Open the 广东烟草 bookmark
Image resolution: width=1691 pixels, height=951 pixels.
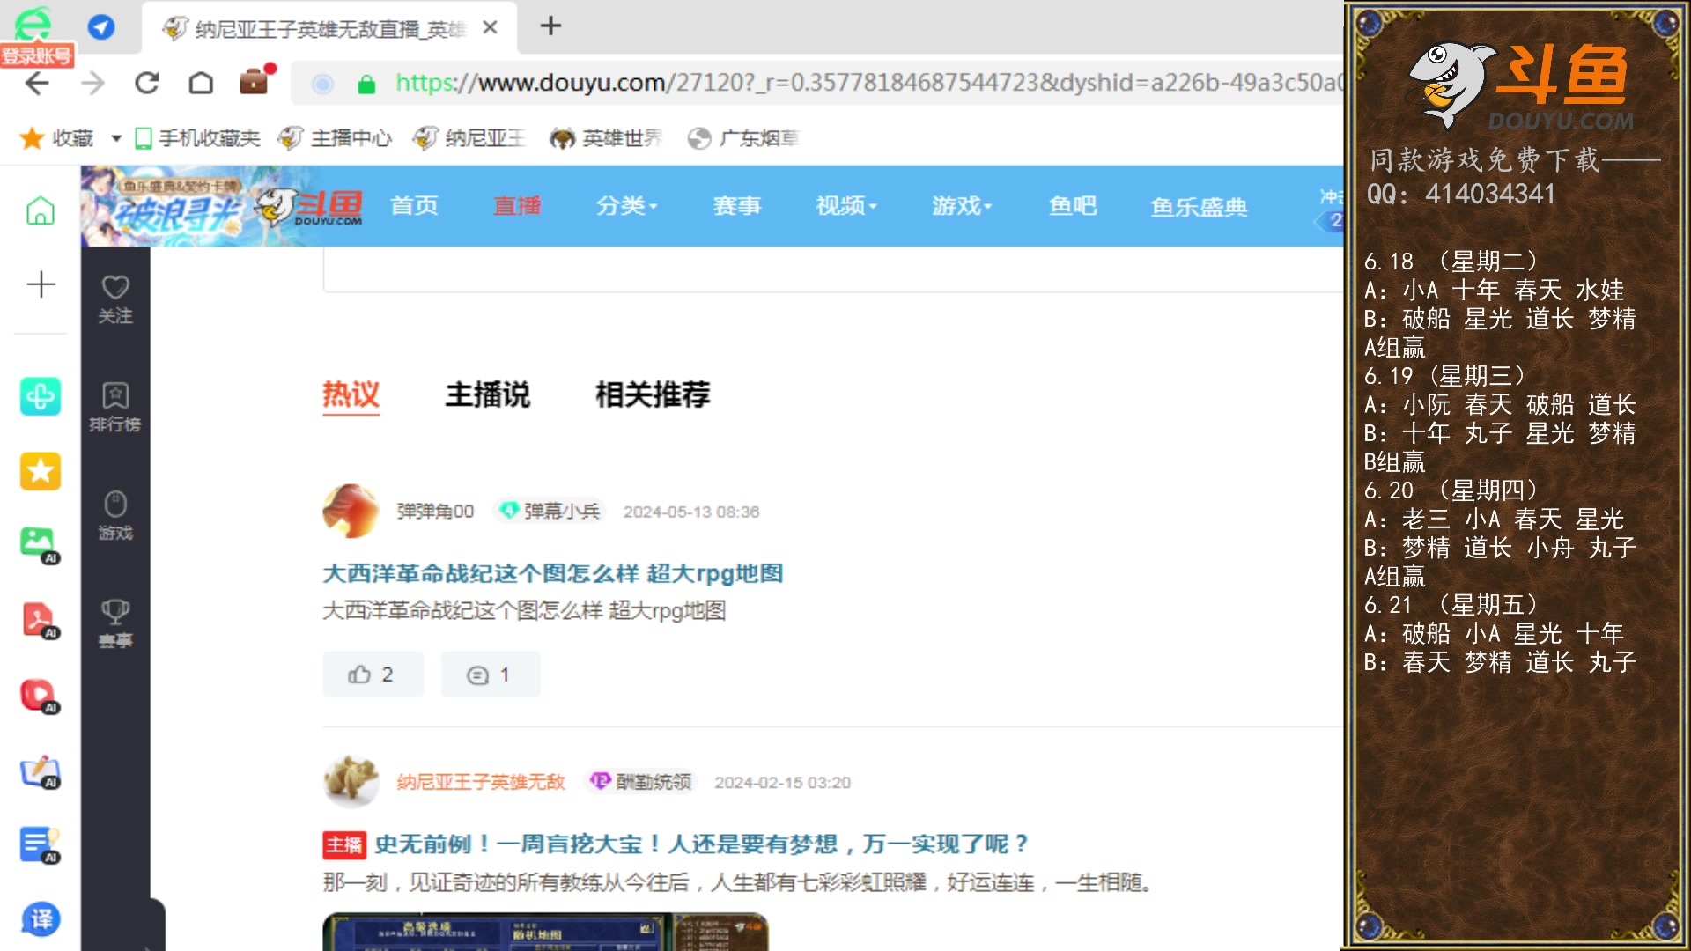pos(743,138)
